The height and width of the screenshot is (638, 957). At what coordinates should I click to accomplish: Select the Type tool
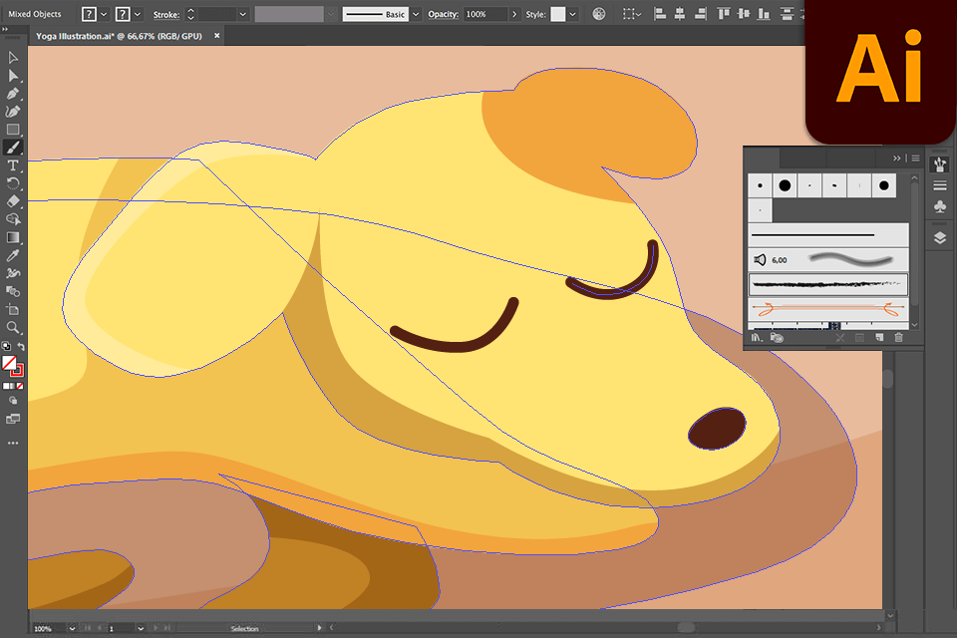(13, 165)
